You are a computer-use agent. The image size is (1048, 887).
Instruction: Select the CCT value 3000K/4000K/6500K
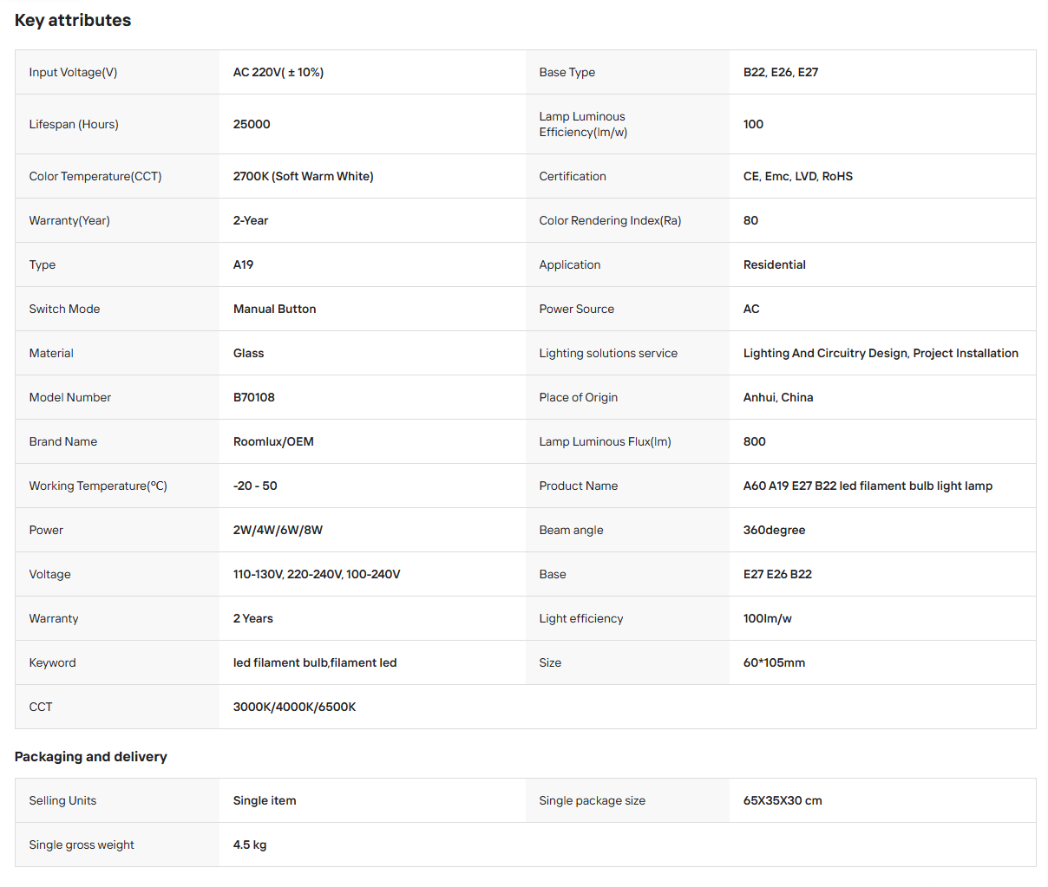click(295, 707)
